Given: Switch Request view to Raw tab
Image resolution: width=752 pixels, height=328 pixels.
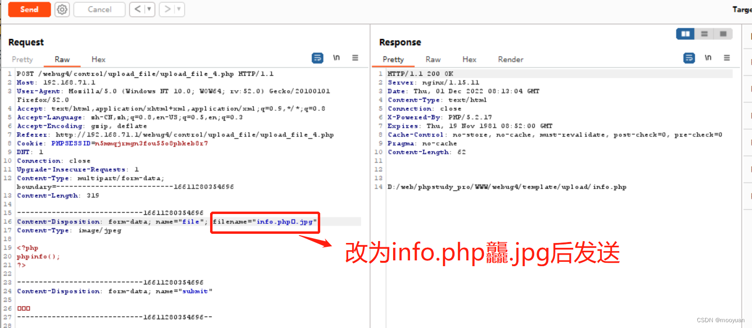Looking at the screenshot, I should (62, 59).
